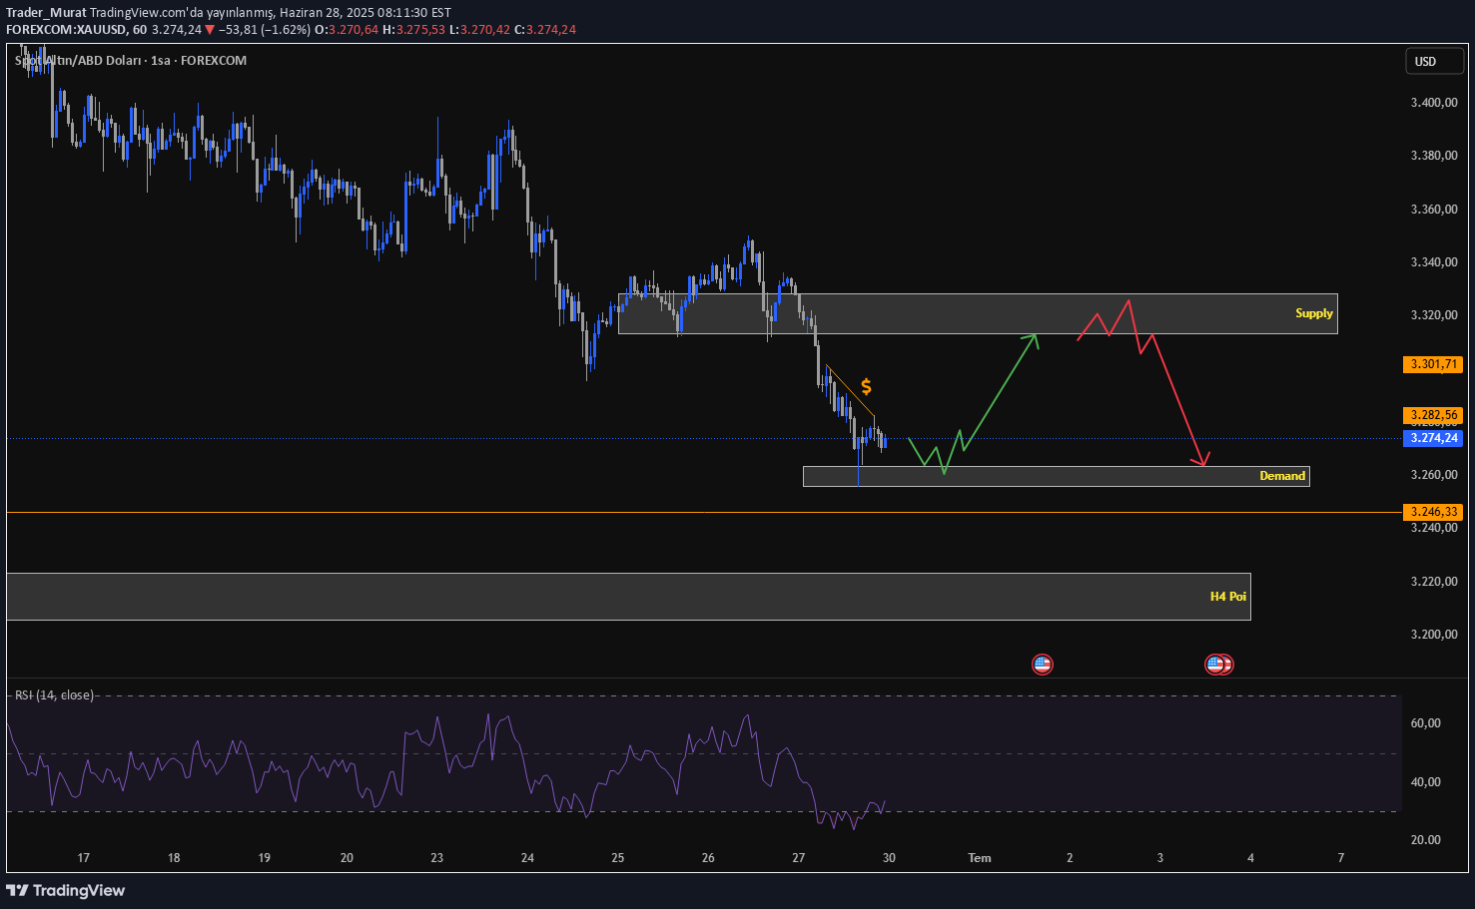Click the orange 3.282,56 price label
Viewport: 1475px width, 909px height.
coord(1433,415)
